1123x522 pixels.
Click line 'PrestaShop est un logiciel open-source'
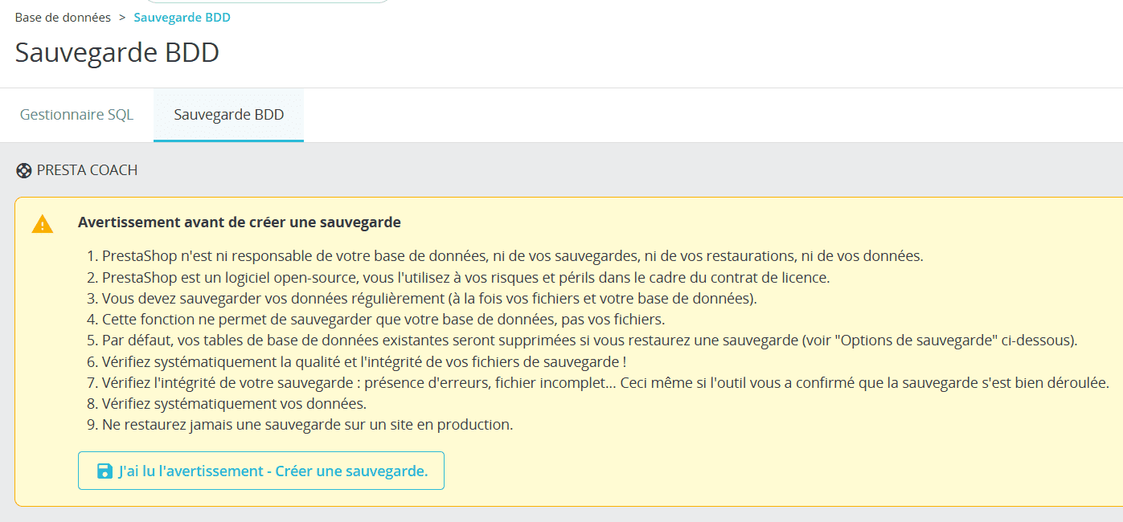(465, 278)
